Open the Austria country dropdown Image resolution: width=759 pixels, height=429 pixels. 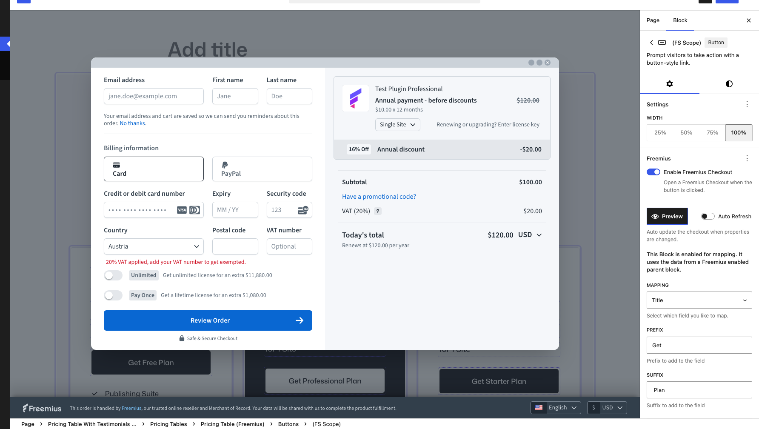(x=154, y=246)
